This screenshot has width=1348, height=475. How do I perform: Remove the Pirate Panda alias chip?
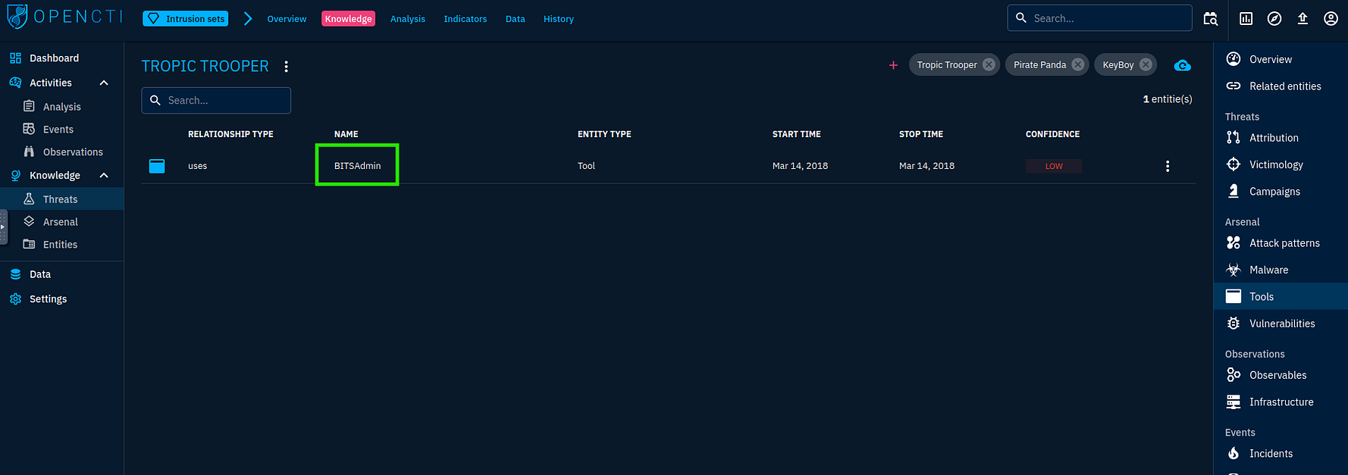coord(1077,64)
